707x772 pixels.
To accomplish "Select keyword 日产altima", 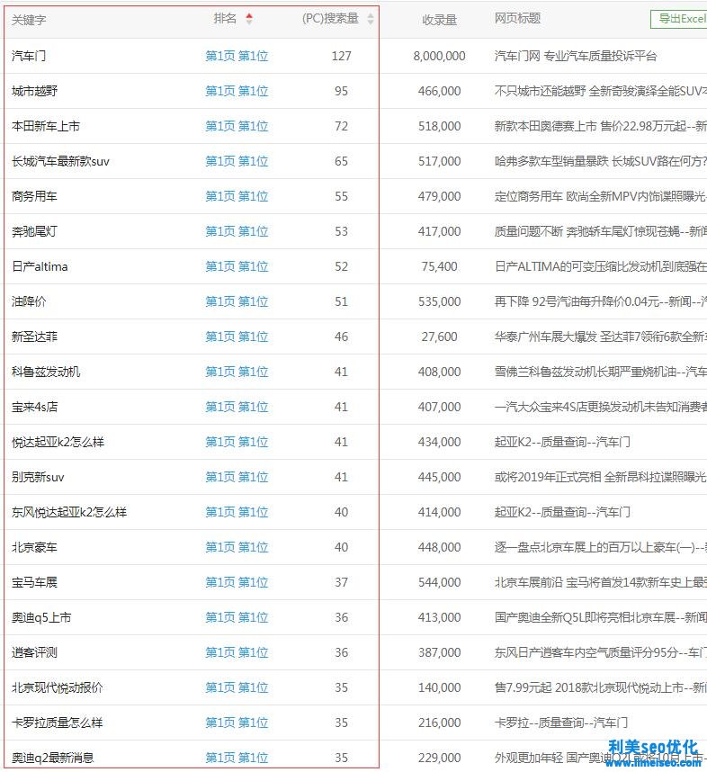I will coord(40,266).
